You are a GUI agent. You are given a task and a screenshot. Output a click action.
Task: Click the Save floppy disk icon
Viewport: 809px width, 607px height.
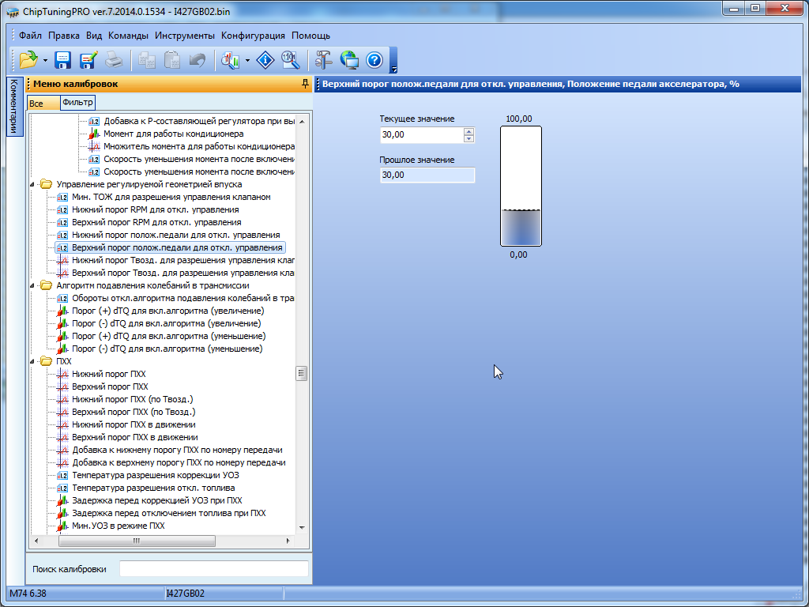click(63, 60)
